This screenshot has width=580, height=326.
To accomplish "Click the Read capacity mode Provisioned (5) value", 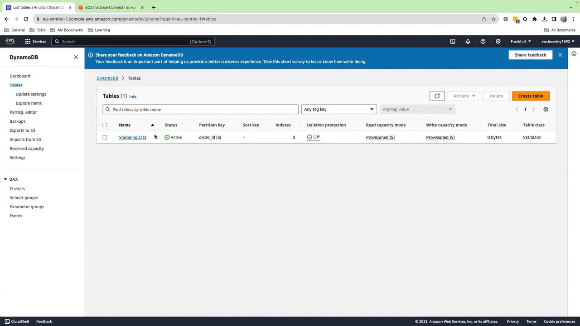I will (380, 137).
